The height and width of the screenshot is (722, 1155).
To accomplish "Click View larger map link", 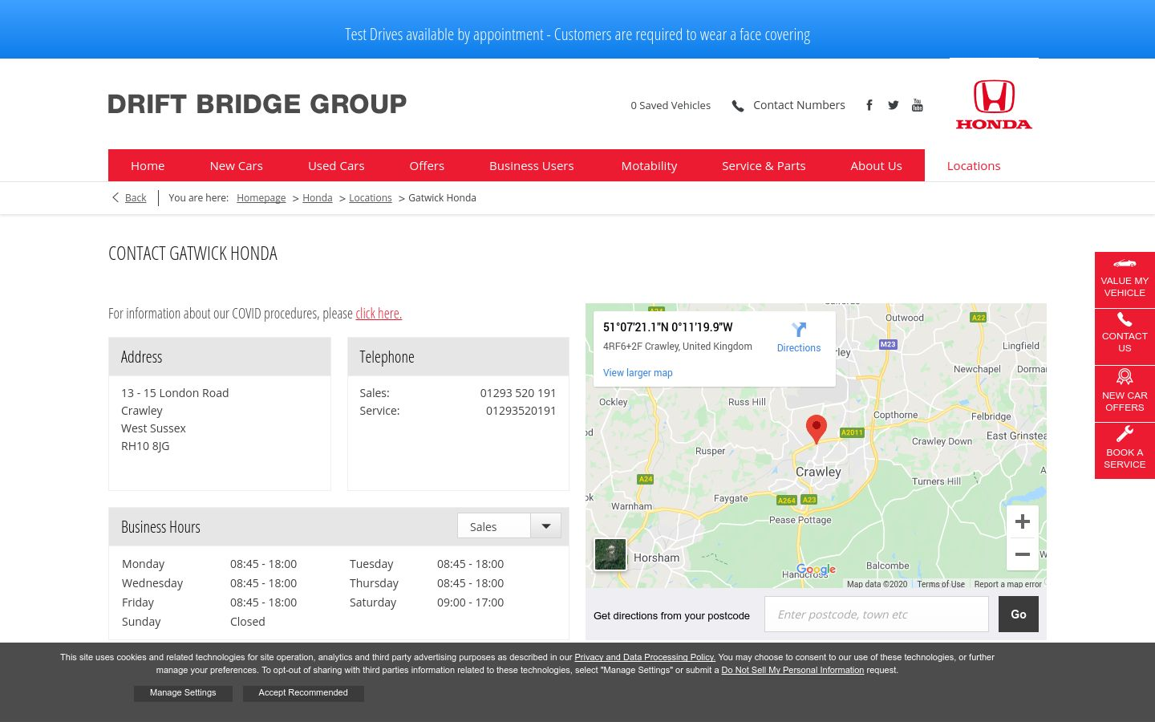I will 638,372.
